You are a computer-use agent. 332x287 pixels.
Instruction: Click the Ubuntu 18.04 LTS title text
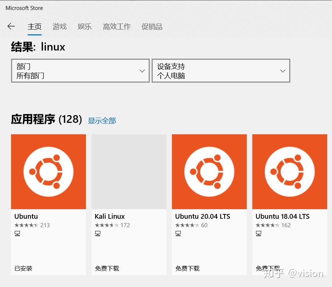pos(283,216)
